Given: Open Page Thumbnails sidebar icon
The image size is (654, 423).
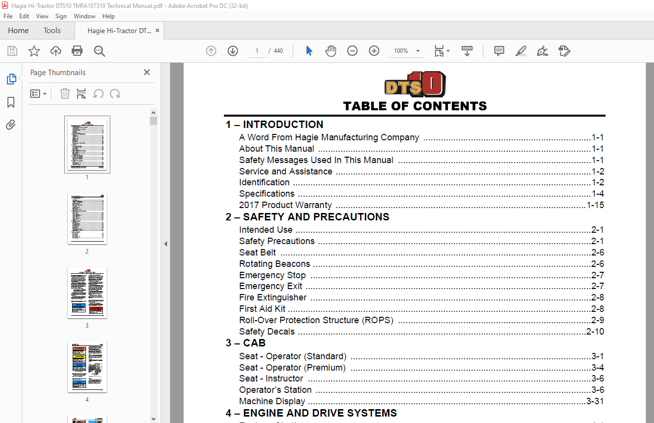Looking at the screenshot, I should (x=11, y=79).
